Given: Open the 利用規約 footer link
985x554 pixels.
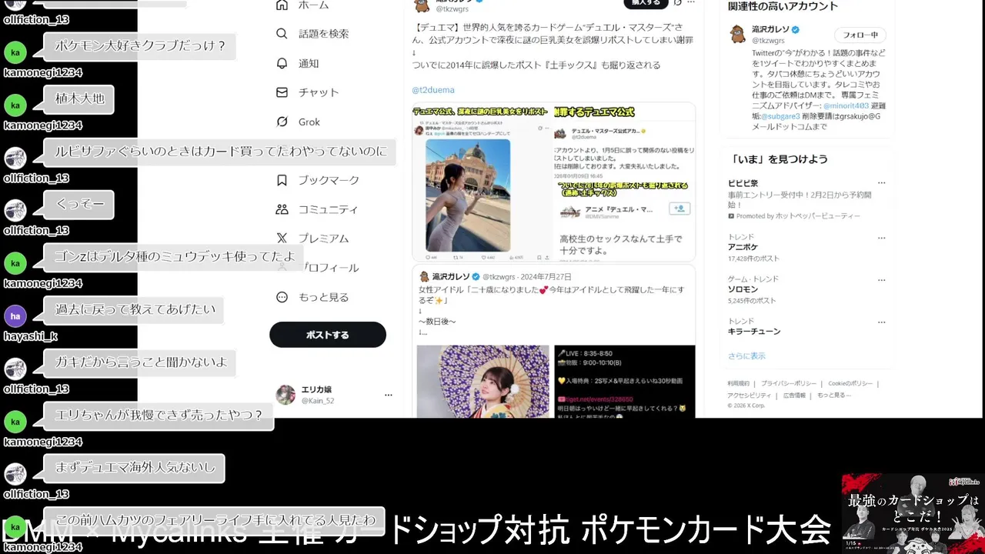Looking at the screenshot, I should 738,383.
